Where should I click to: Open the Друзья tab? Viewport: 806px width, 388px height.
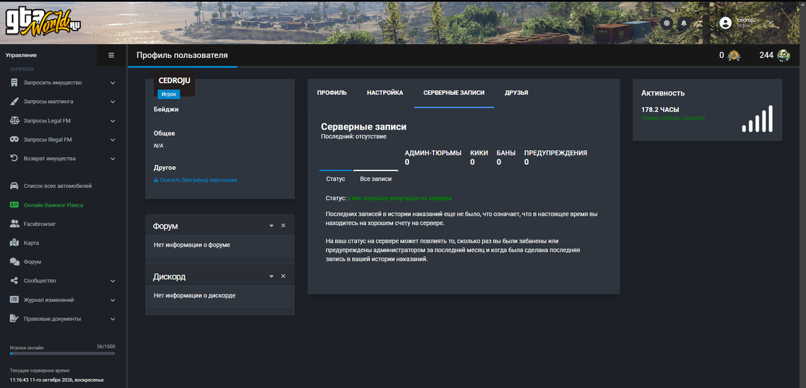tap(516, 93)
